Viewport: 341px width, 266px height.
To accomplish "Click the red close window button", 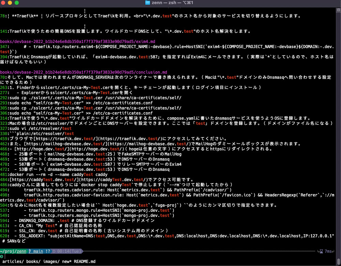I will pyautogui.click(x=3, y=3).
